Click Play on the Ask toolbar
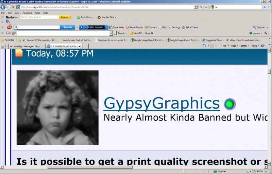 click(163, 28)
